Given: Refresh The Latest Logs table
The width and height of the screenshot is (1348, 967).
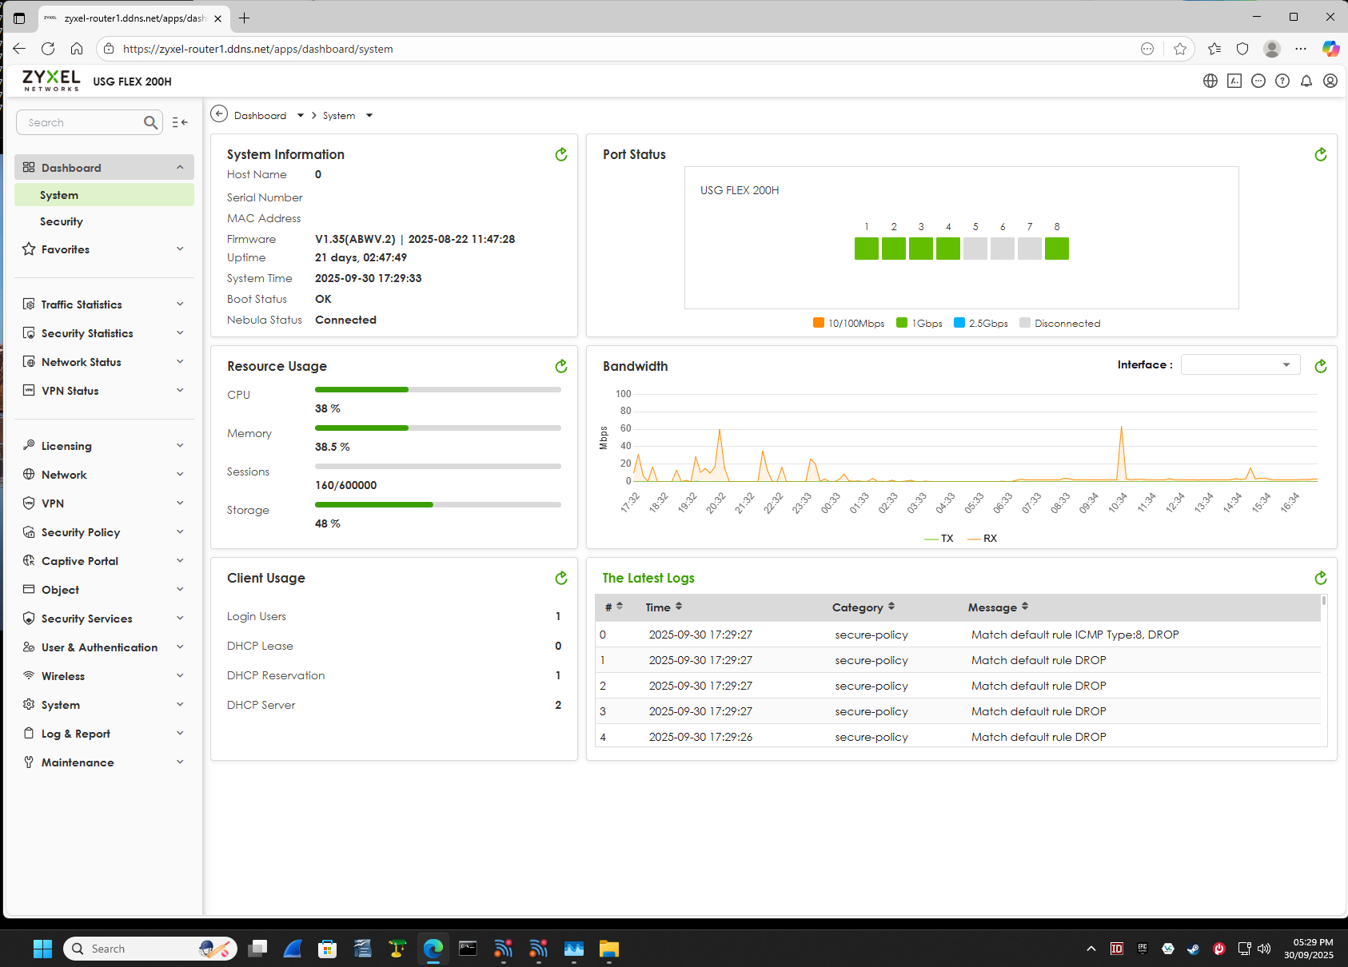Looking at the screenshot, I should (1320, 578).
